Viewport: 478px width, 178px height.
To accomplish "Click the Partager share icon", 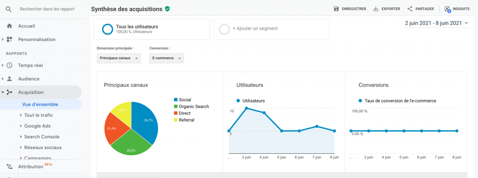I will tap(410, 9).
